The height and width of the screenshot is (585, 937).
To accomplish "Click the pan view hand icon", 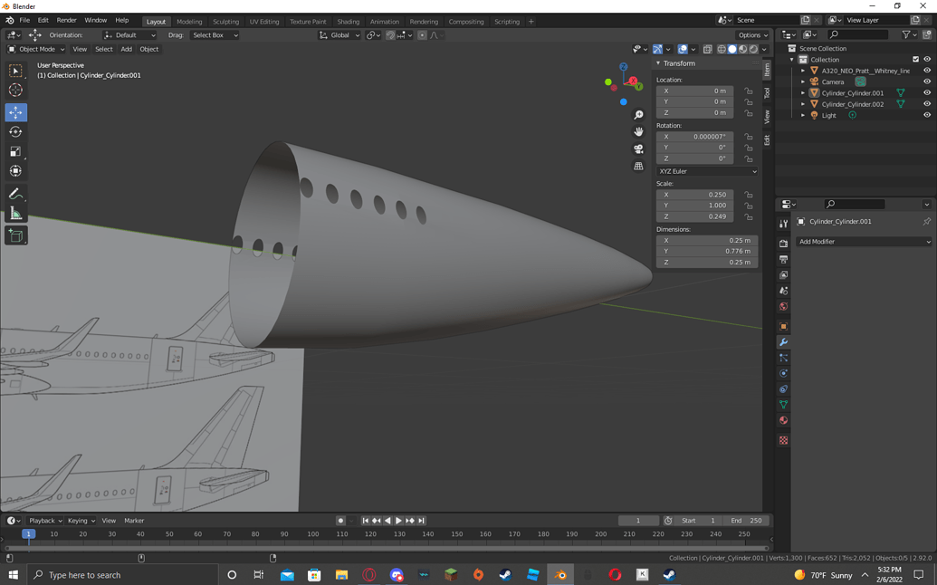I will pos(638,131).
